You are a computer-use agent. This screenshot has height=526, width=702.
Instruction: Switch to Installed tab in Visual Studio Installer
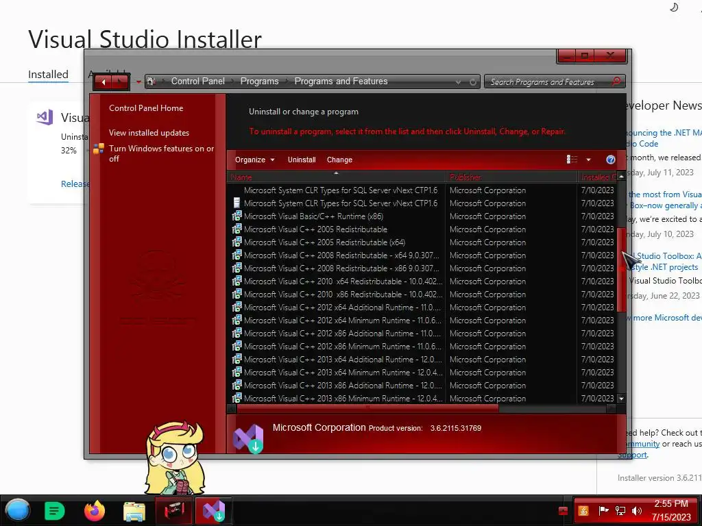coord(49,74)
